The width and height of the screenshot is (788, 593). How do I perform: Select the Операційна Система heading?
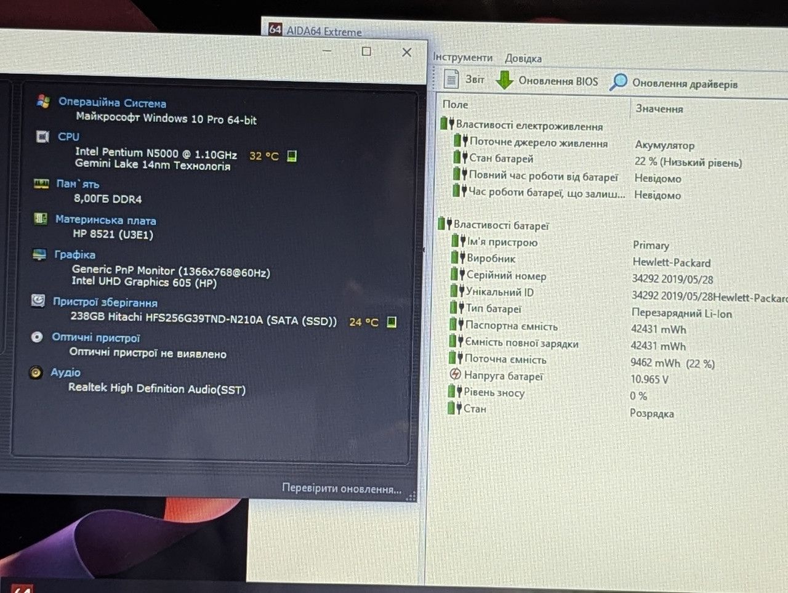(x=112, y=103)
